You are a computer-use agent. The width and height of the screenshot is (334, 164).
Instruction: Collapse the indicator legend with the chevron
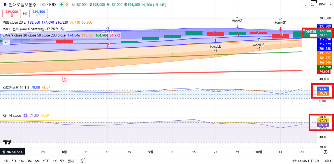(x=6, y=42)
